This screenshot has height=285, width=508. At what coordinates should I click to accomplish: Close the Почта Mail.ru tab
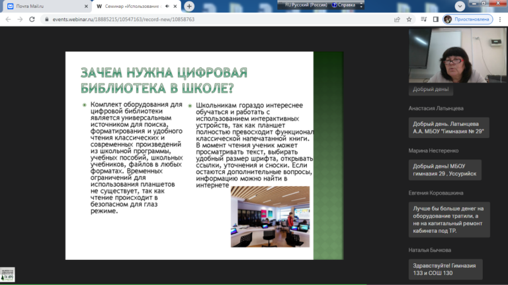pyautogui.click(x=85, y=6)
